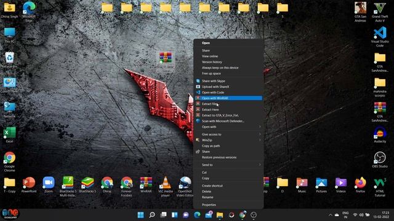Select the WinRAR desktop shortcut
This screenshot has width=394, height=221.
pos(146,185)
